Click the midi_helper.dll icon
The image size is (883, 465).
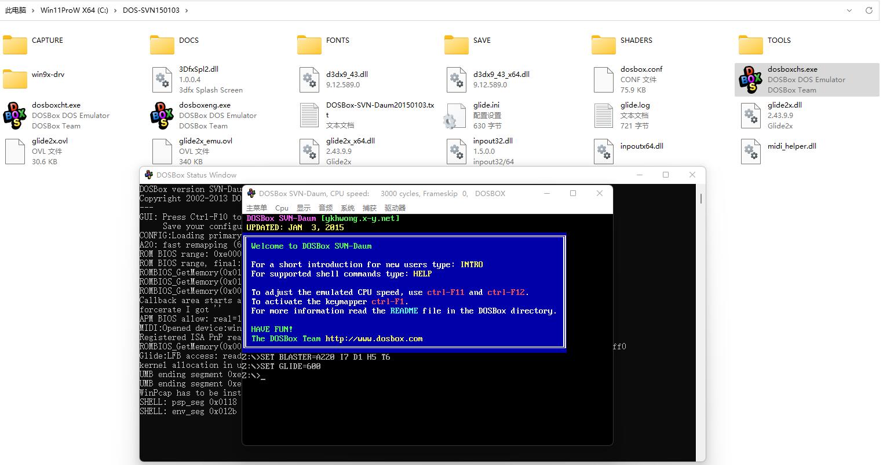coord(750,151)
